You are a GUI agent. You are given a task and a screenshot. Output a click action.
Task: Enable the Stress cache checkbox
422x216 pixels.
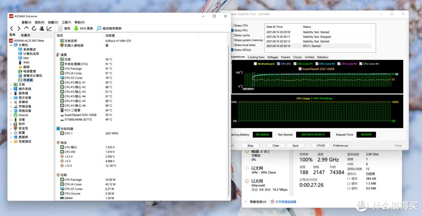(232, 35)
